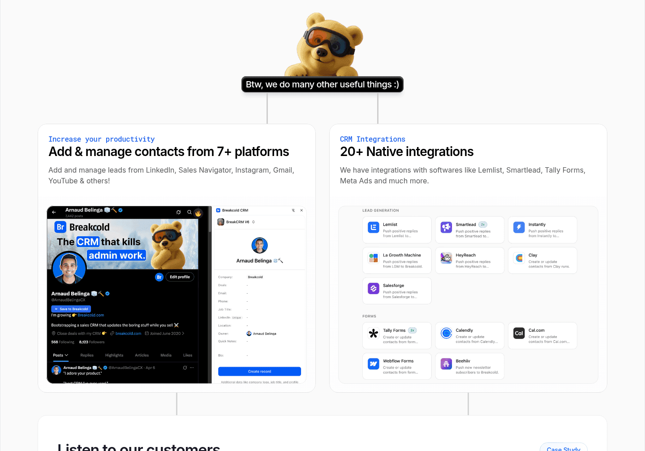Click the Quick Notes field in the CRM panel
This screenshot has height=451, width=645.
247,341
